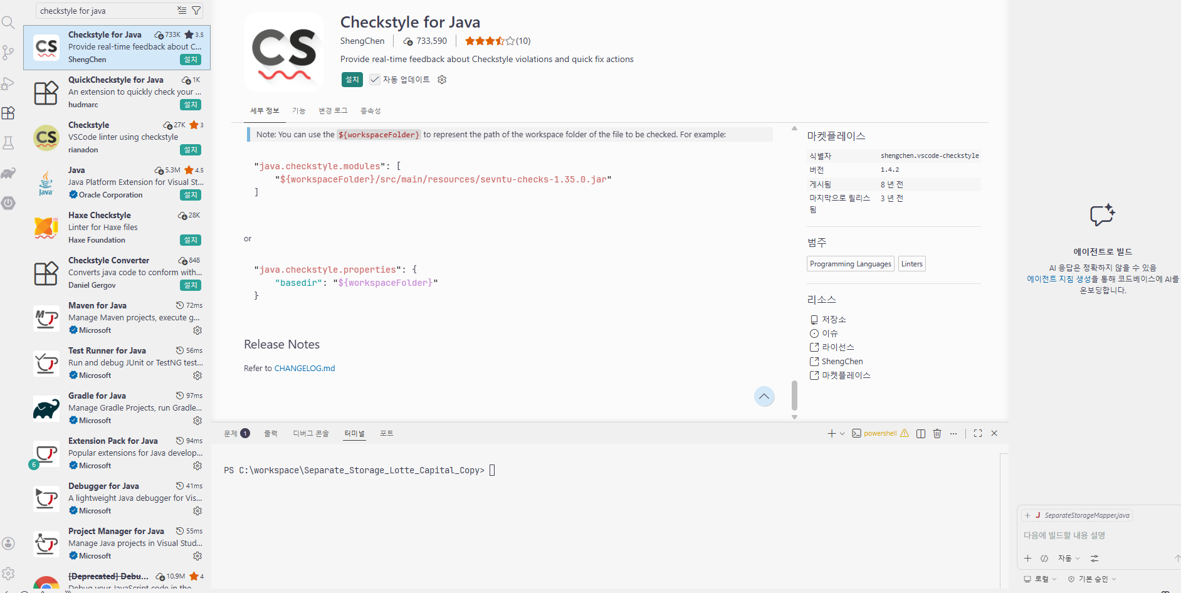Toggle the auto update checkbox
This screenshot has width=1181, height=593.
click(375, 80)
